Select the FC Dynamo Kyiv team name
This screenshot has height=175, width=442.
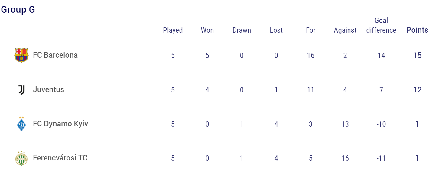click(x=60, y=124)
